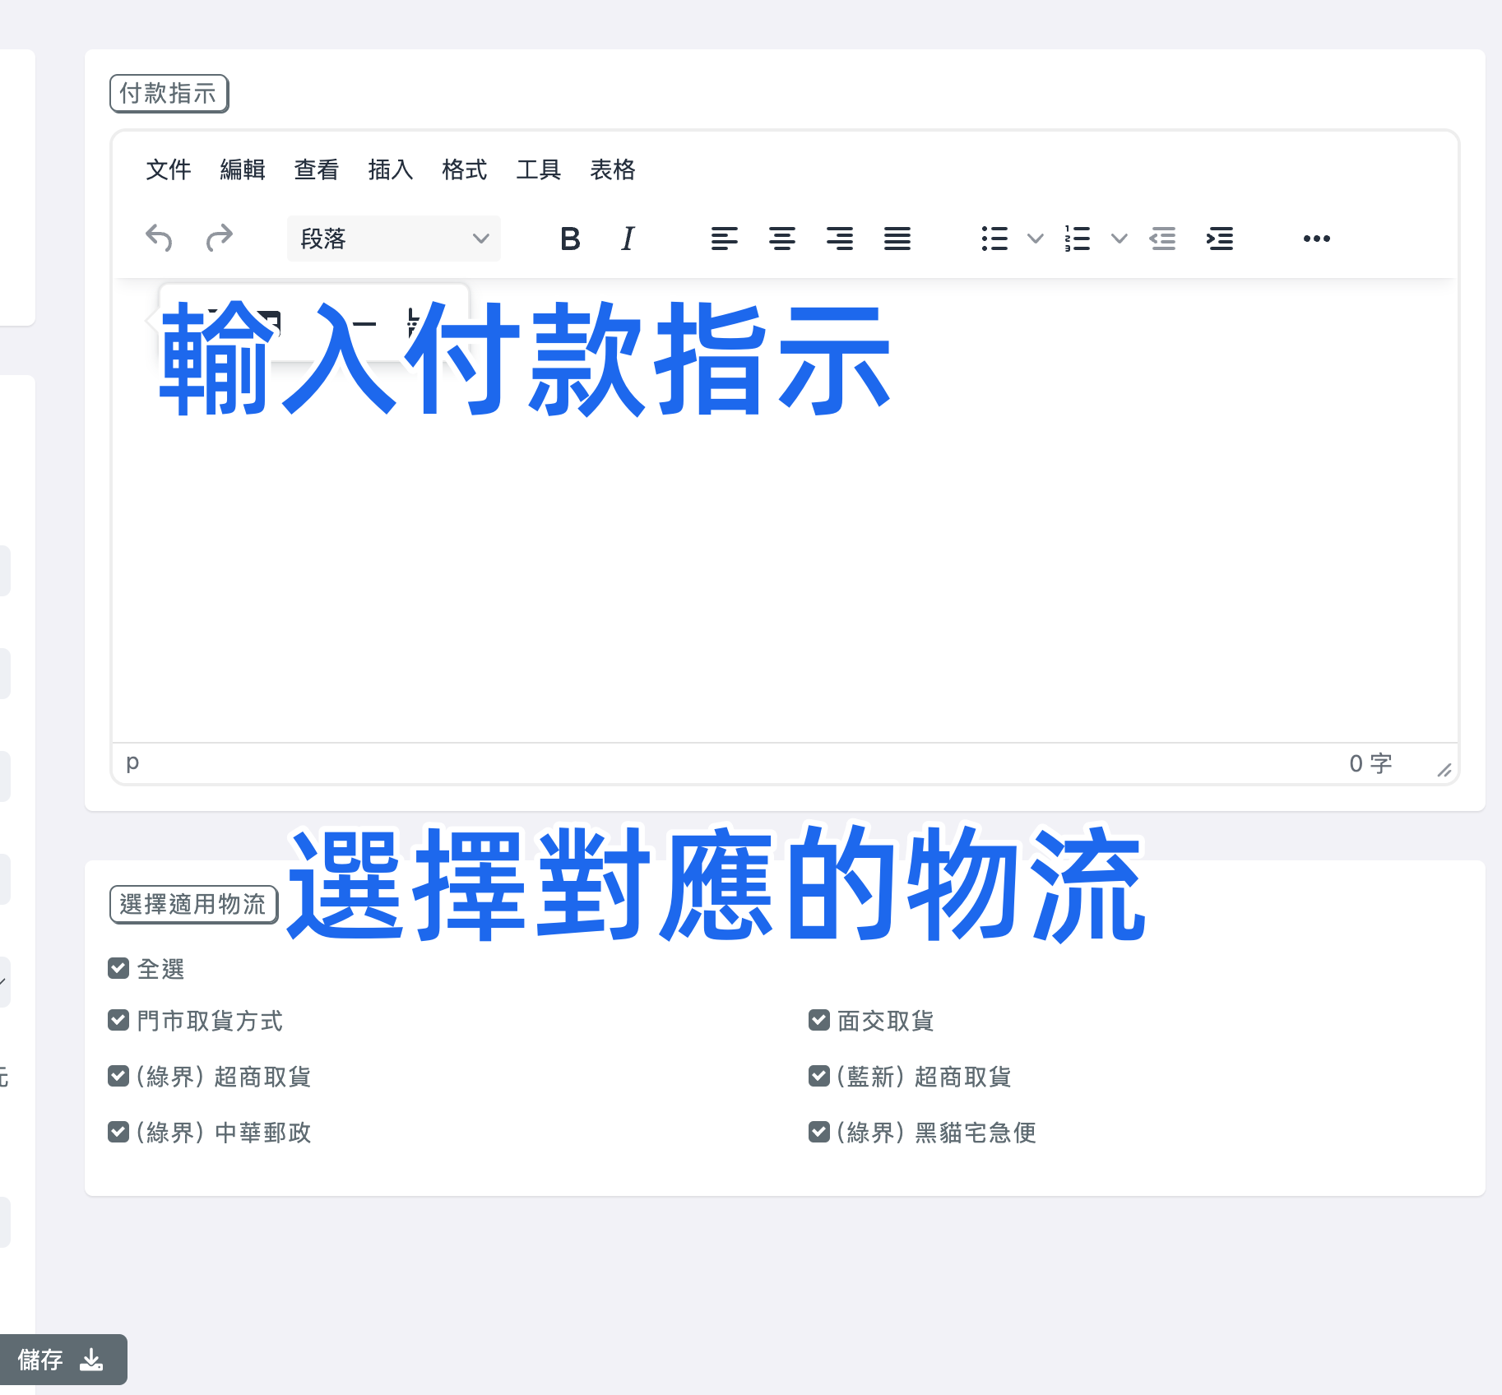1502x1395 pixels.
Task: Open the 插入 menu
Action: [391, 169]
